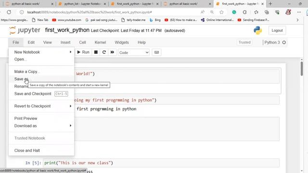Open the New Tab bookmark
308x173 pixels.
[x=40, y=20]
